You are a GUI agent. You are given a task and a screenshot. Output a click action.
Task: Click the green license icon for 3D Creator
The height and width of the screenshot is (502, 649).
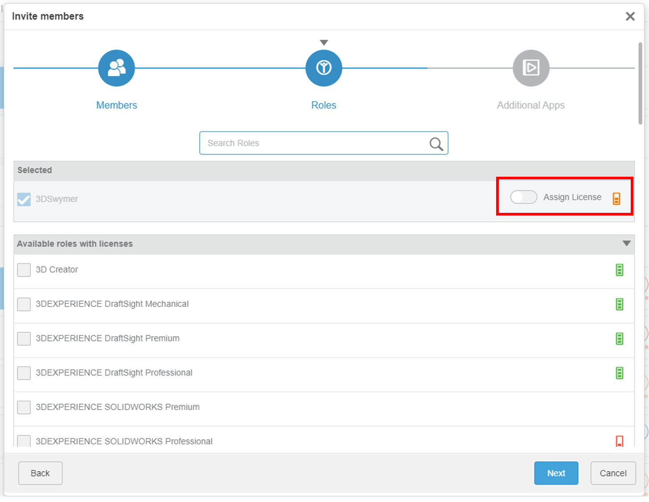click(619, 270)
